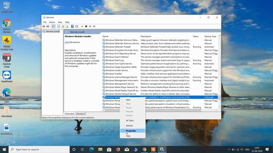273x153 pixels.
Task: Open Cortana circle icon on taskbar
Action: point(74,149)
